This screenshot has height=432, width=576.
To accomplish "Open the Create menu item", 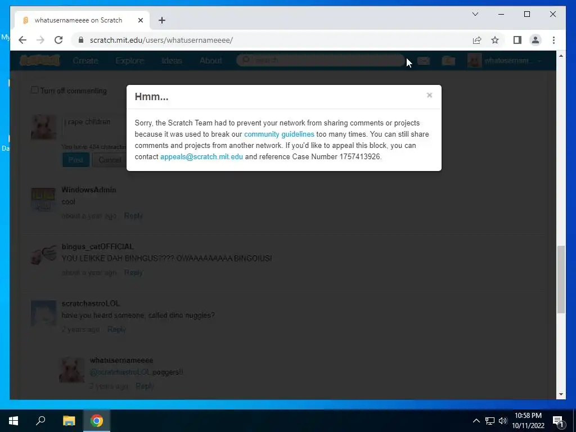I will [85, 61].
